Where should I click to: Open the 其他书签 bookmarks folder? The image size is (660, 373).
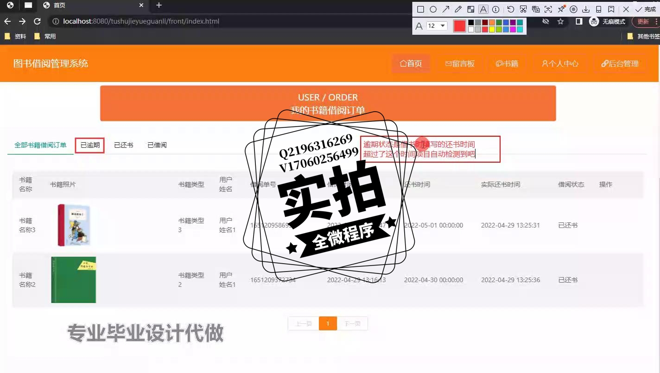643,36
